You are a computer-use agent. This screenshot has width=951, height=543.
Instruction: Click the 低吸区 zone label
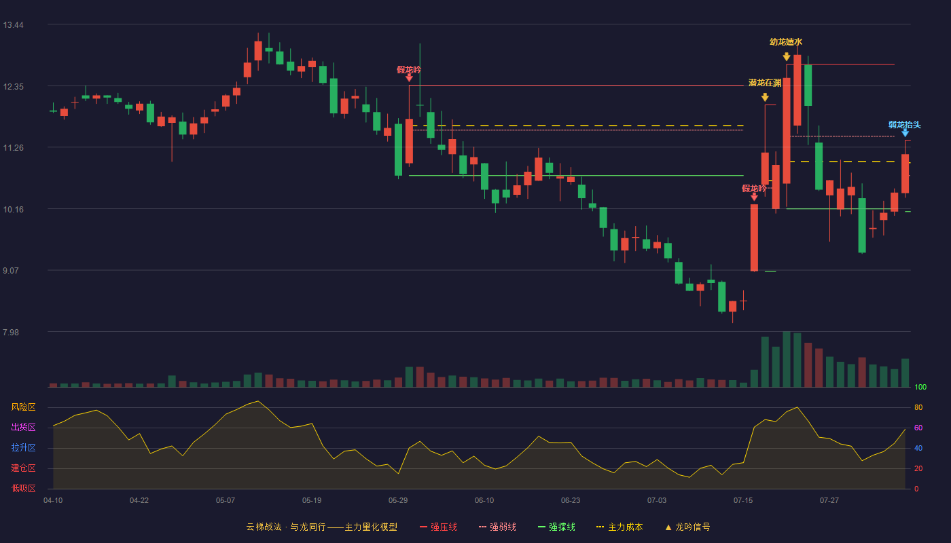pos(23,489)
